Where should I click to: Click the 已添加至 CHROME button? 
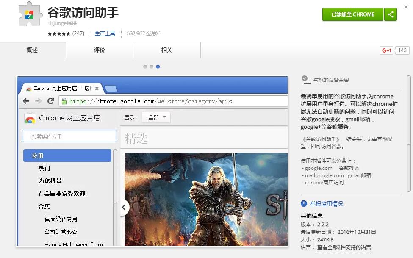coord(353,14)
